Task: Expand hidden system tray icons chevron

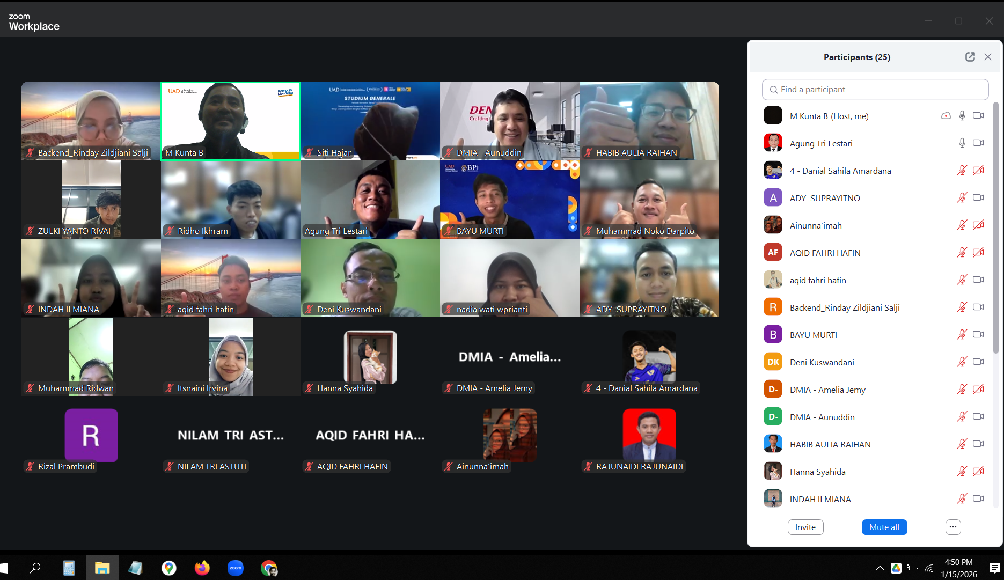Action: [880, 568]
